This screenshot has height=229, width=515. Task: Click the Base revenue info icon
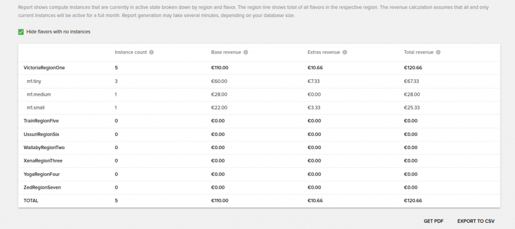[x=245, y=52]
